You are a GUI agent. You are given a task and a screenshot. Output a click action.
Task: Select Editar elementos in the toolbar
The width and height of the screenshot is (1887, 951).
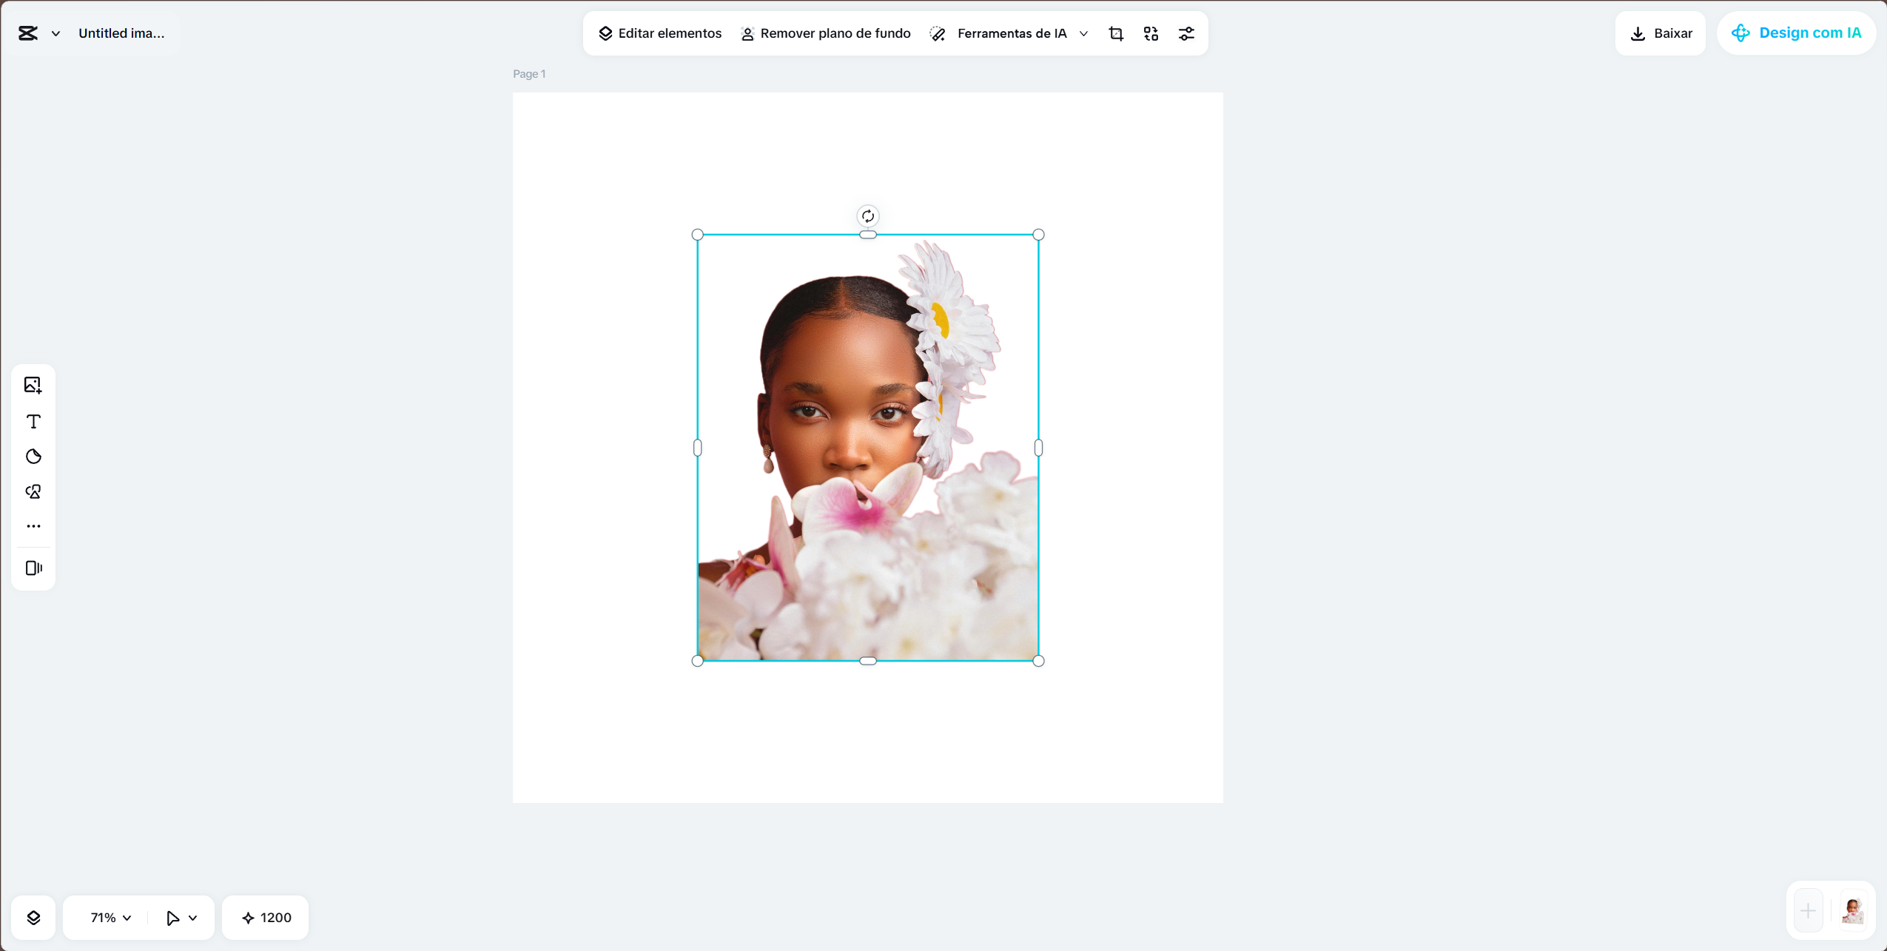tap(659, 33)
